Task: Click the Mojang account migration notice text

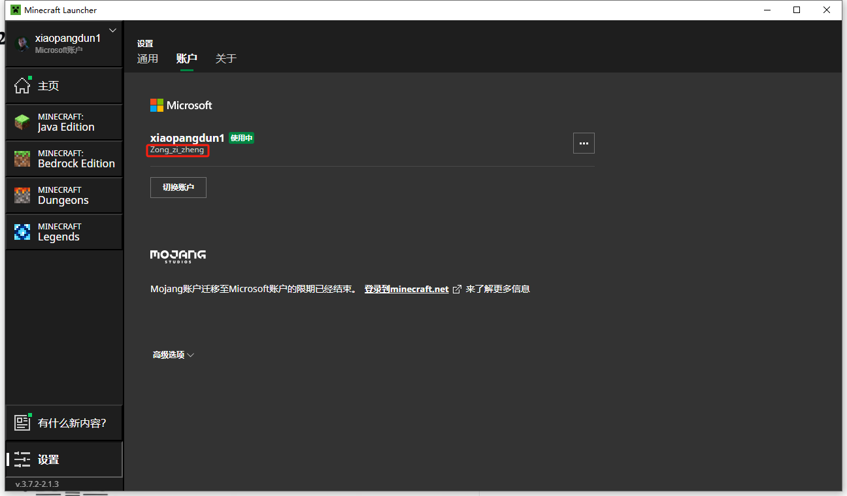Action: coord(254,289)
